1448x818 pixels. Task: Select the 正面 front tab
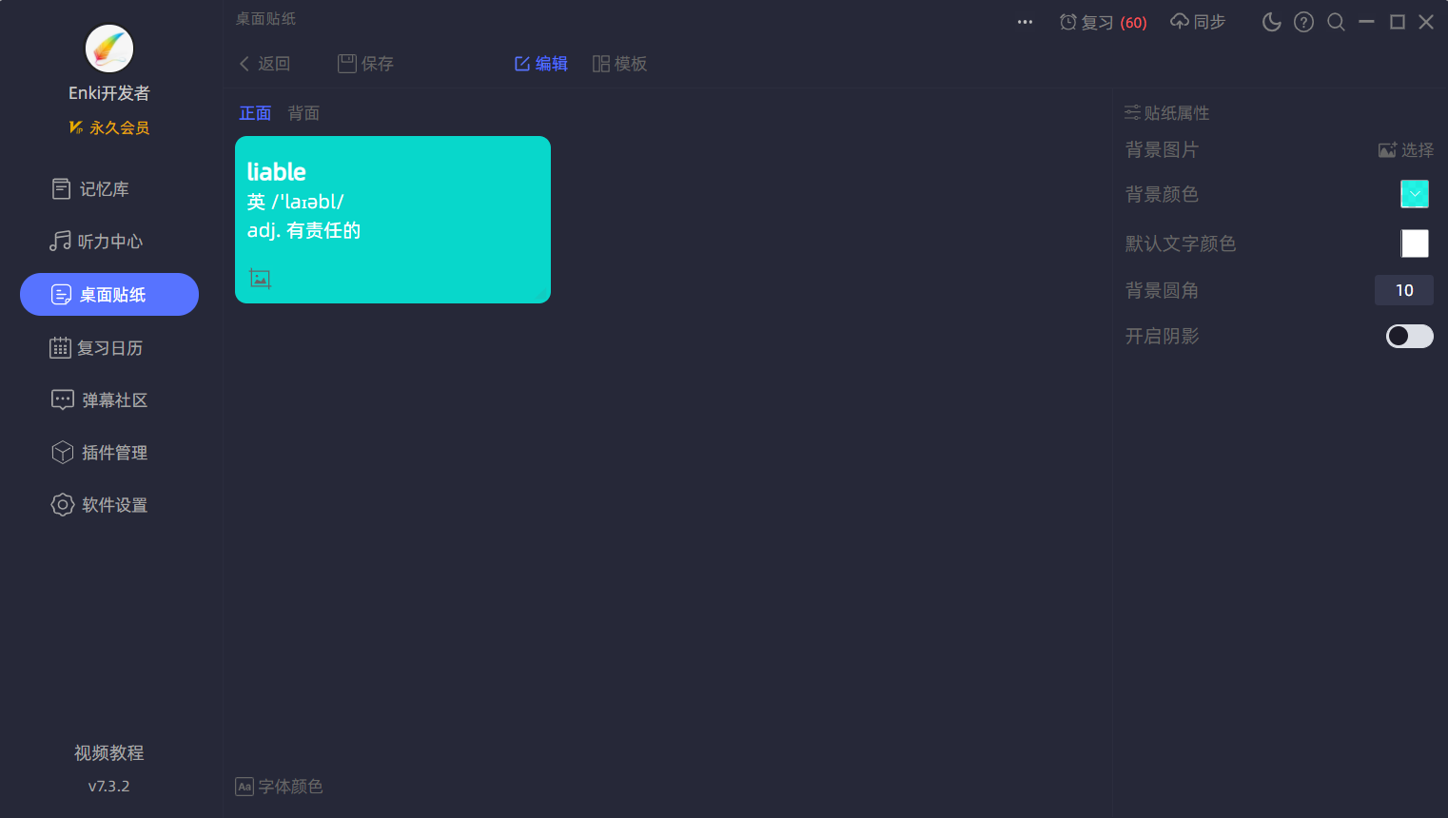pyautogui.click(x=255, y=113)
